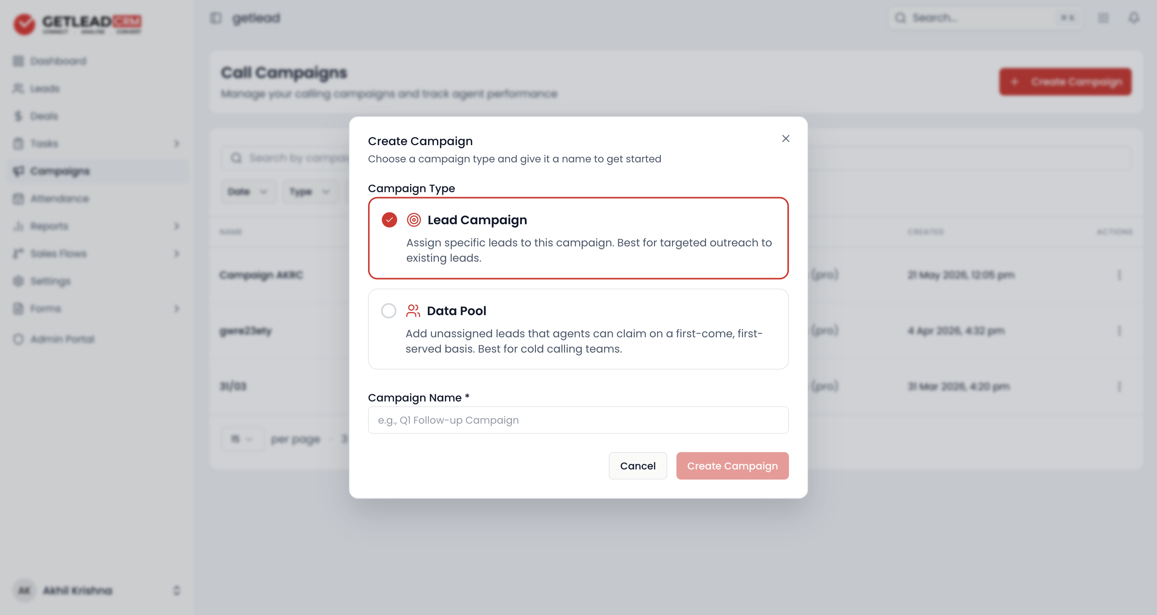Click the Data Pool people icon

(413, 311)
